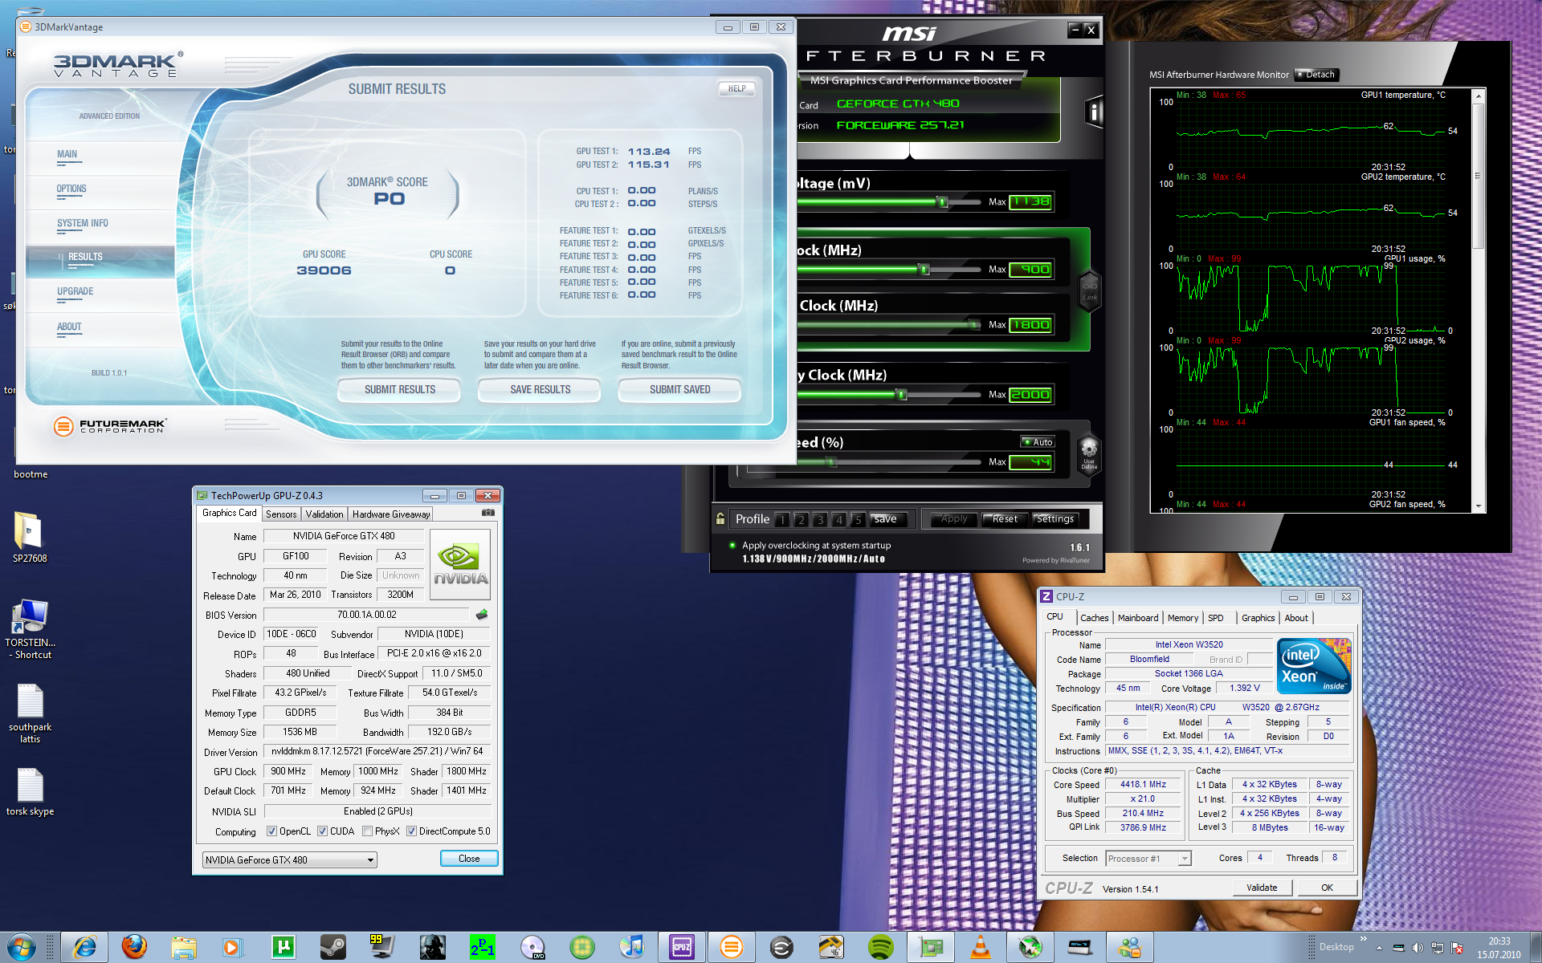Click the HELP button in 3DMark Vantage
1542x963 pixels.
(736, 88)
